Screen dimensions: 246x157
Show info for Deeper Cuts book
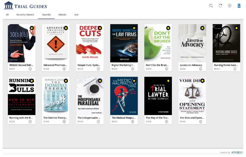pyautogui.click(x=98, y=69)
